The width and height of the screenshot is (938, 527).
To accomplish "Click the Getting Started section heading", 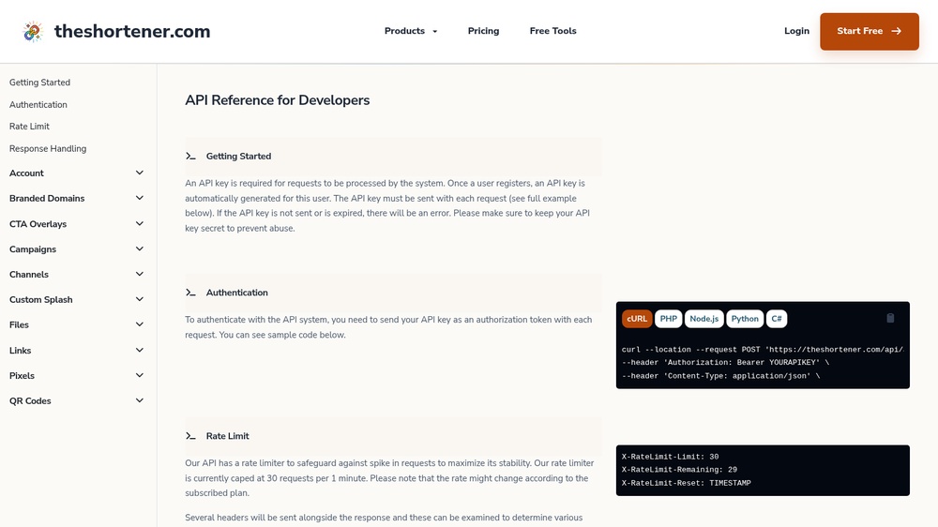I will pyautogui.click(x=238, y=156).
